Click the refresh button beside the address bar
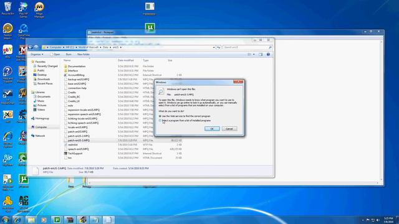 pyautogui.click(x=219, y=47)
